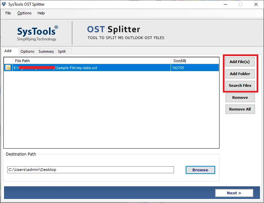The image size is (264, 203).
Task: Click the Add Folder button
Action: [x=240, y=73]
